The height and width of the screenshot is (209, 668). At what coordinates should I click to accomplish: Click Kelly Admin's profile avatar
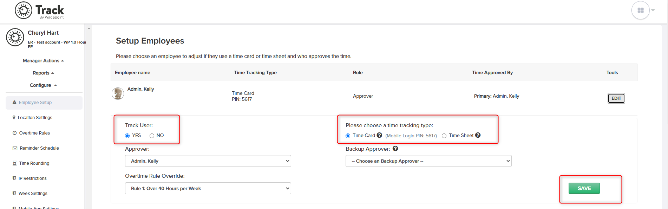click(x=118, y=93)
